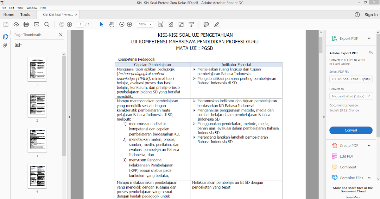The image size is (380, 199).
Task: Open the Print dialog icon
Action: (26, 24)
